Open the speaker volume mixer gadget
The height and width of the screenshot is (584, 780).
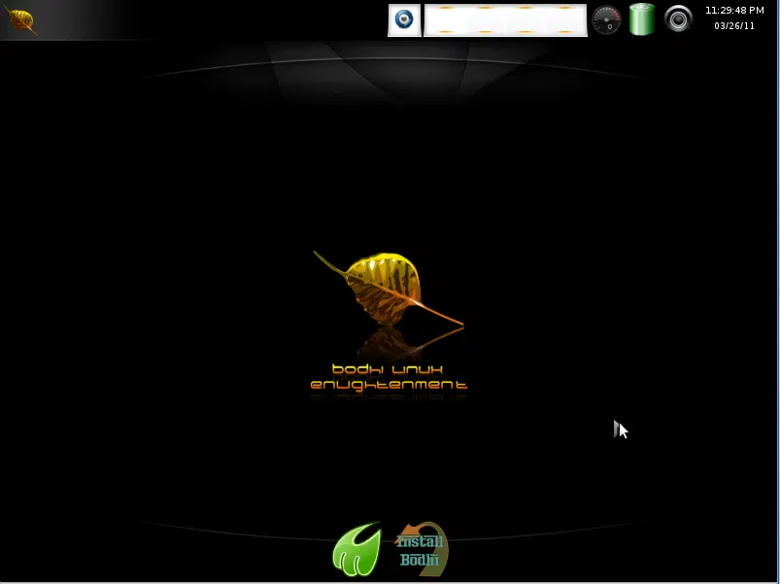coord(678,19)
